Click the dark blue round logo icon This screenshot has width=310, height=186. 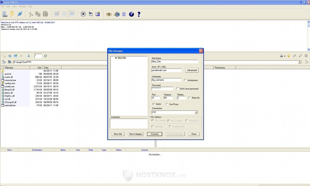pyautogui.click(x=131, y=14)
